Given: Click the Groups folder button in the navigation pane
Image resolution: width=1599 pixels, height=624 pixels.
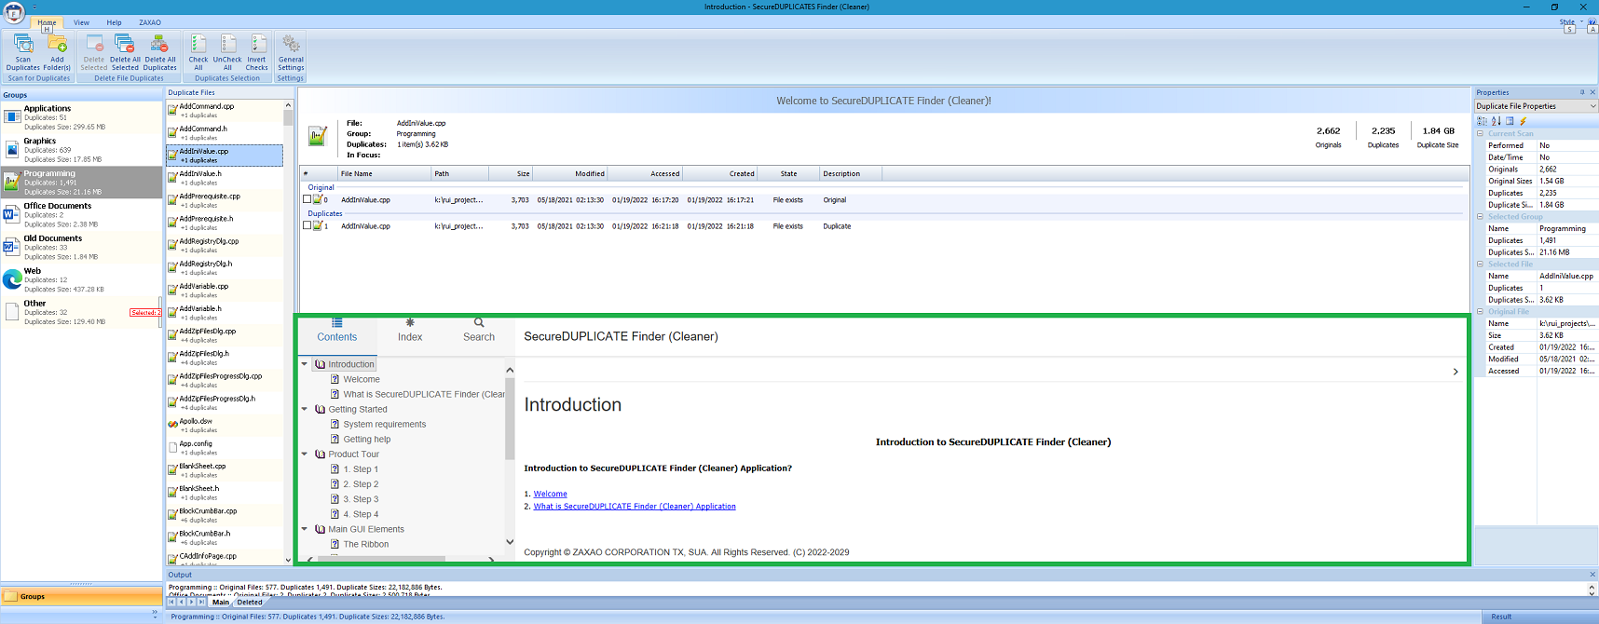Looking at the screenshot, I should click(82, 596).
